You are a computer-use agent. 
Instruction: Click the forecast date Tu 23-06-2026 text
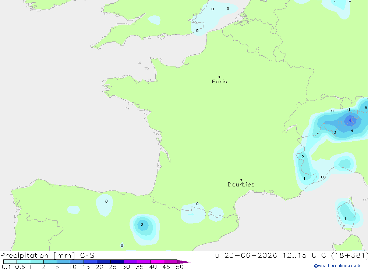pos(244,255)
